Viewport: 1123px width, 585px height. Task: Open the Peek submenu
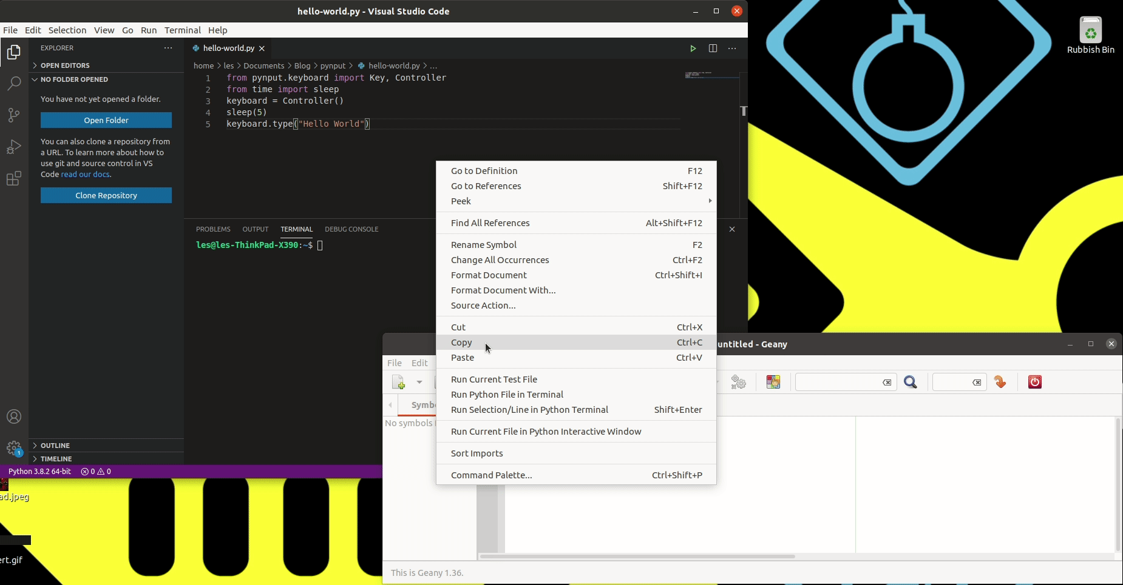coord(576,201)
